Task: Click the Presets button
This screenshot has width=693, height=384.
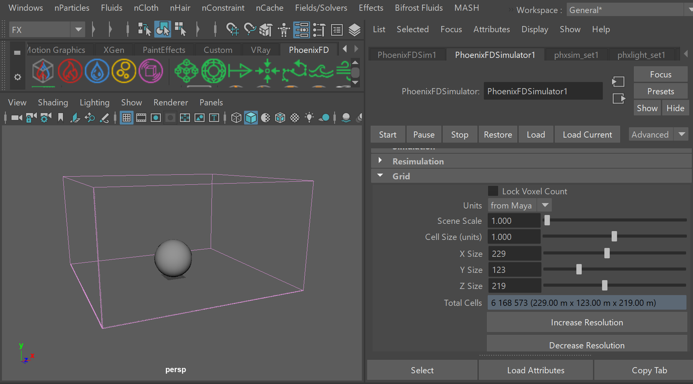Action: (660, 91)
